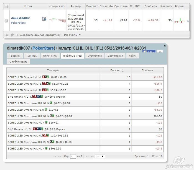Click the K badge in the $61.56 Courchevel row

coord(52,116)
